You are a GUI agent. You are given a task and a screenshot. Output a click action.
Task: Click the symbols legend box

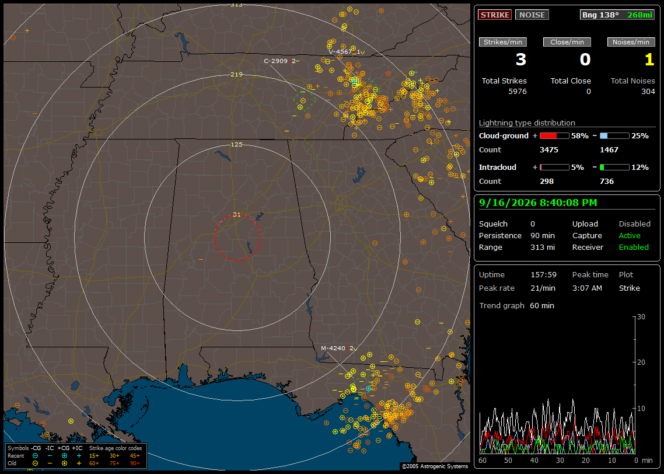76,456
